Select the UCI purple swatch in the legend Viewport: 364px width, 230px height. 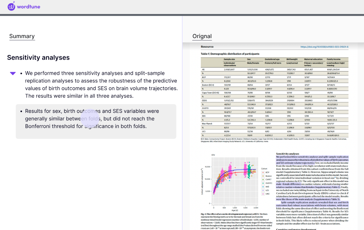click(263, 190)
